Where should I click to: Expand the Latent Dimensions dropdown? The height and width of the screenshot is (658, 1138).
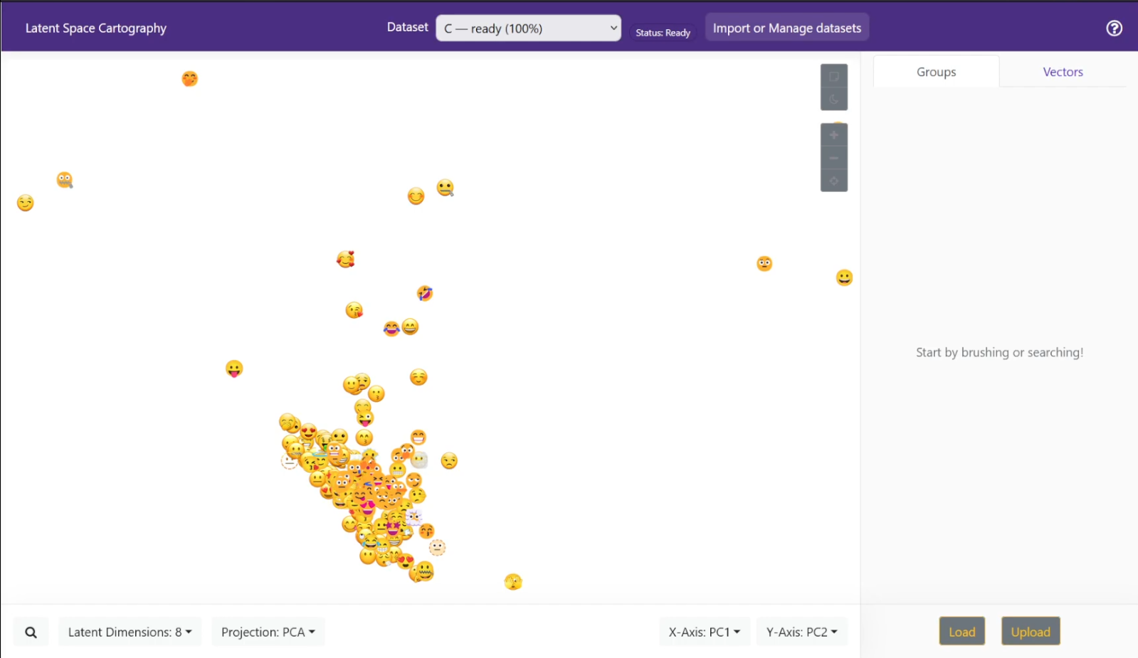click(130, 632)
